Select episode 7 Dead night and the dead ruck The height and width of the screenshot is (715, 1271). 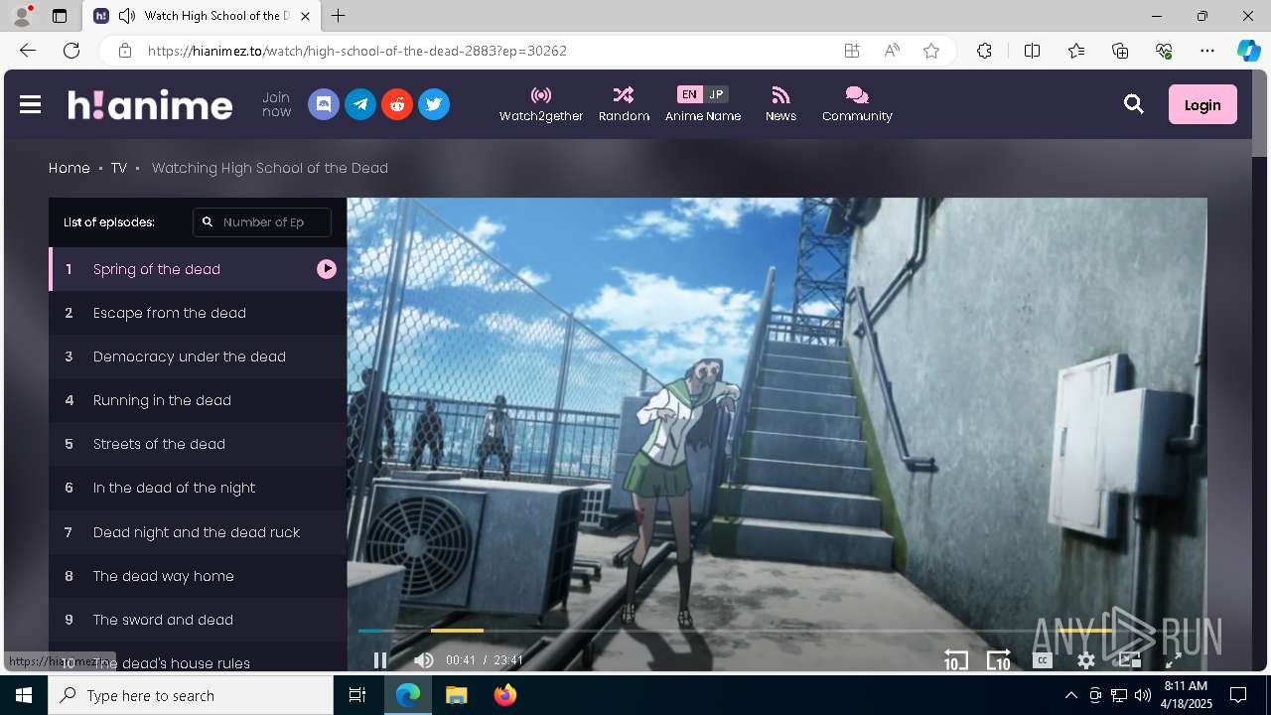pos(198,532)
